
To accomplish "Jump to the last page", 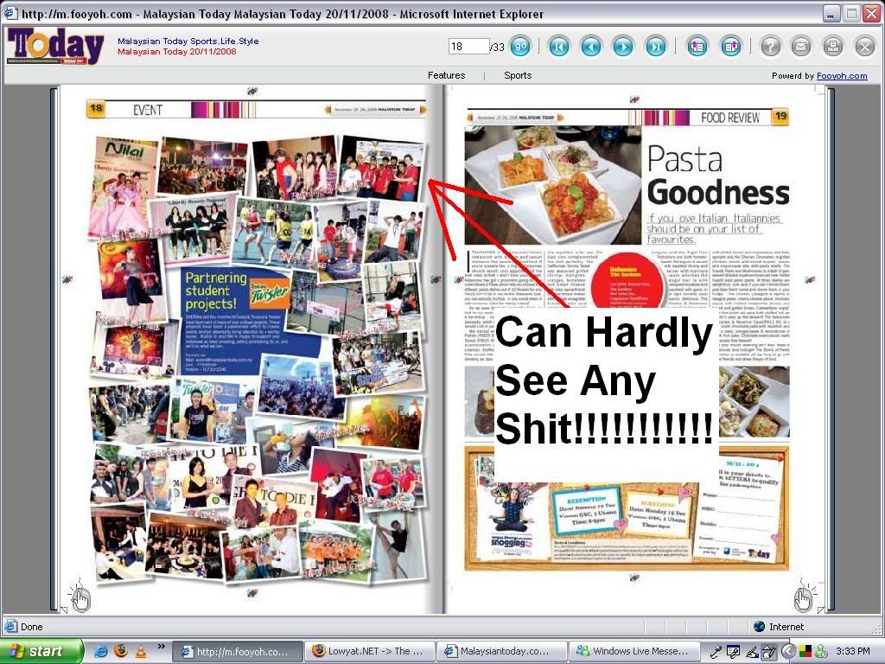I will pyautogui.click(x=656, y=47).
